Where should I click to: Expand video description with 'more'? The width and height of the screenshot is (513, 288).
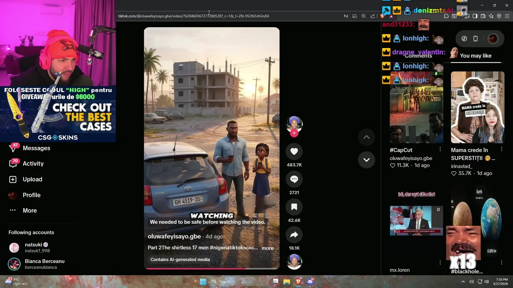(x=267, y=248)
